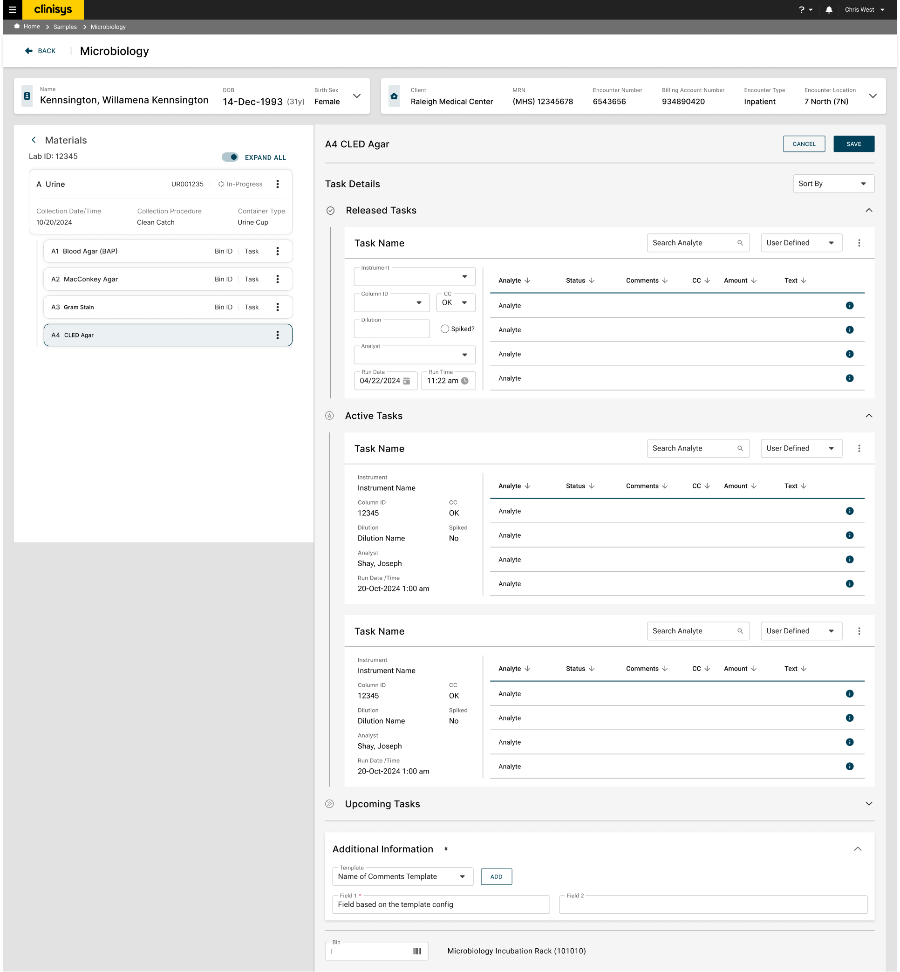
Task: Open User Defined dropdown in Released Tasks
Action: pos(801,243)
